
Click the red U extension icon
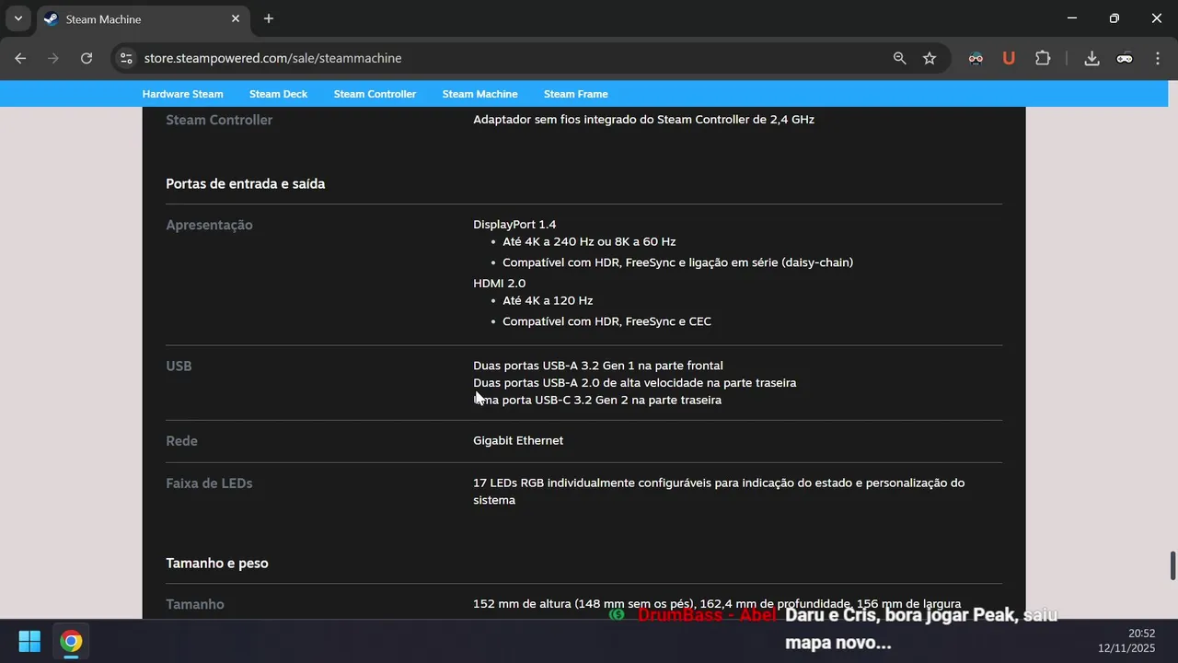1009,58
